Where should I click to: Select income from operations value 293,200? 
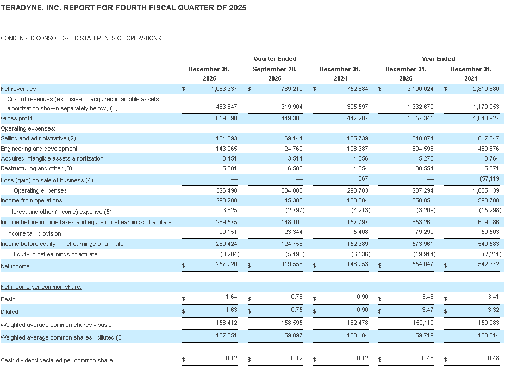click(227, 200)
